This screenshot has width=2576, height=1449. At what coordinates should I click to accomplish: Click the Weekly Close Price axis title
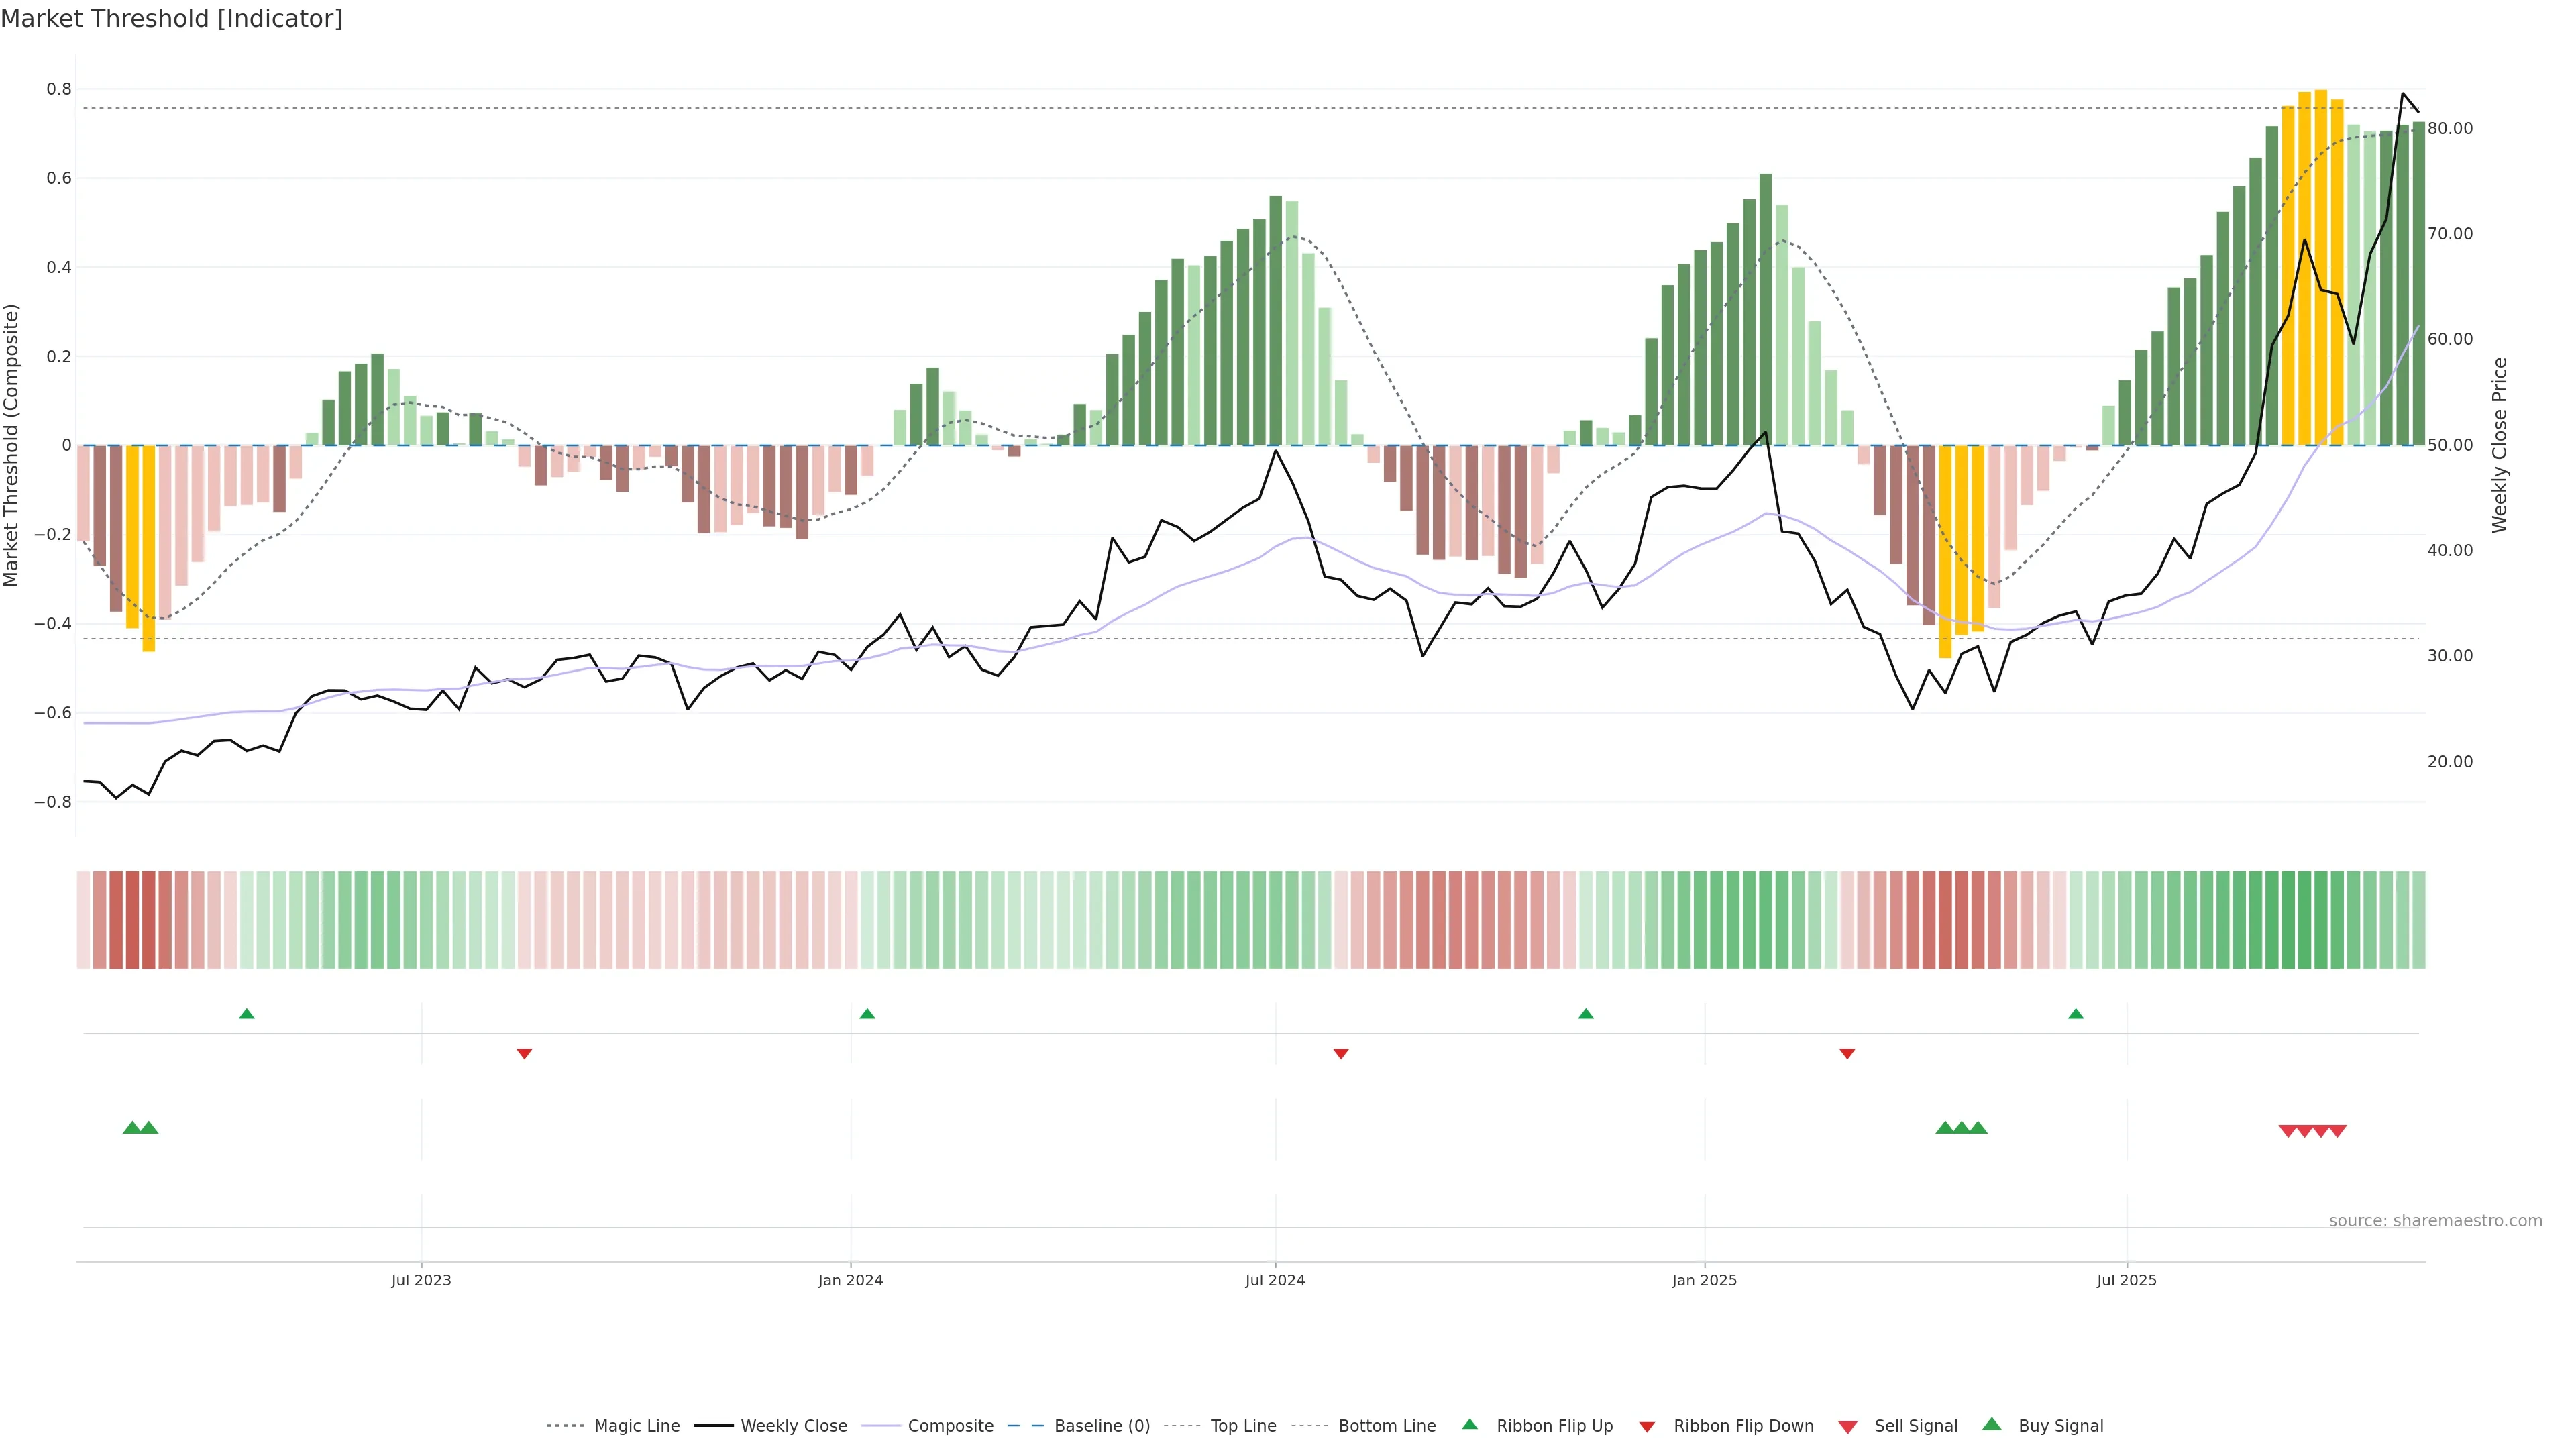coord(2499,445)
